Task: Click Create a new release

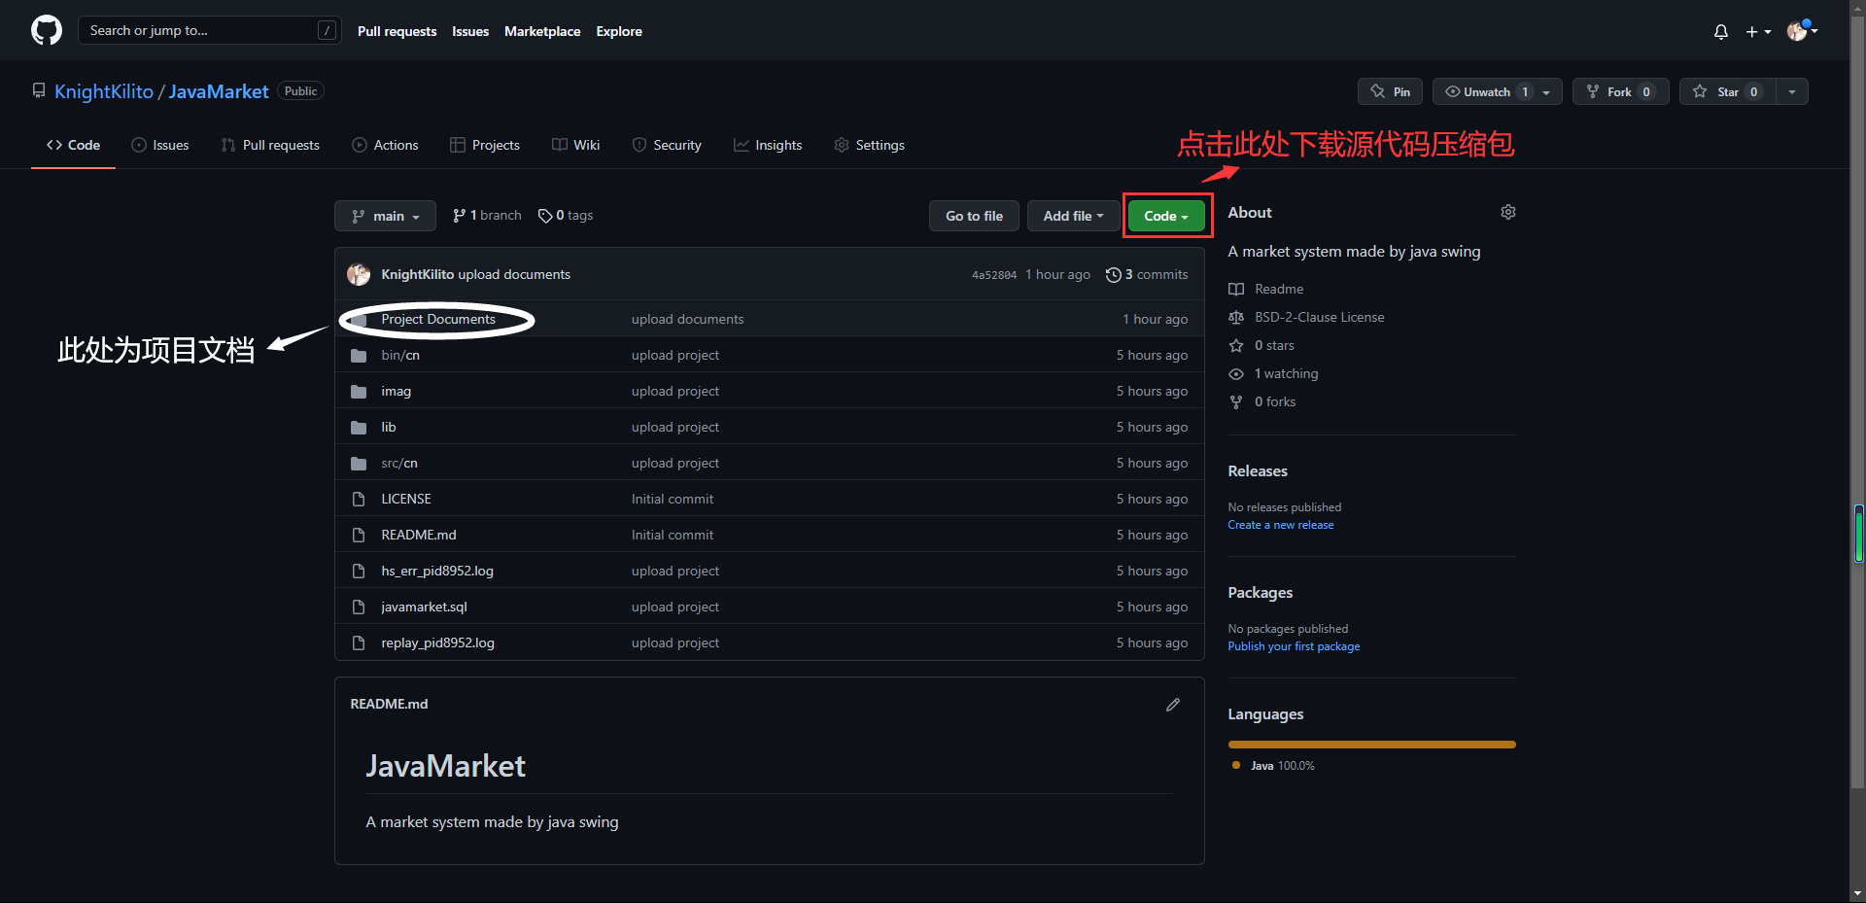Action: click(1281, 525)
